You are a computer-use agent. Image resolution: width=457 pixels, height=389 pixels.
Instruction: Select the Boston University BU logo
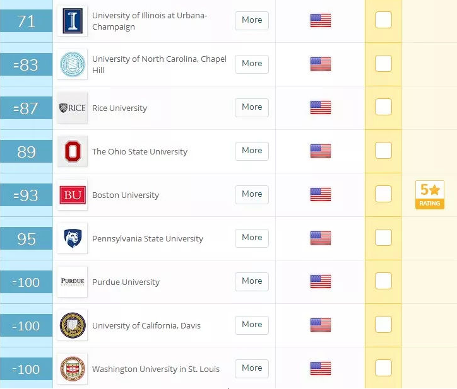(x=73, y=195)
